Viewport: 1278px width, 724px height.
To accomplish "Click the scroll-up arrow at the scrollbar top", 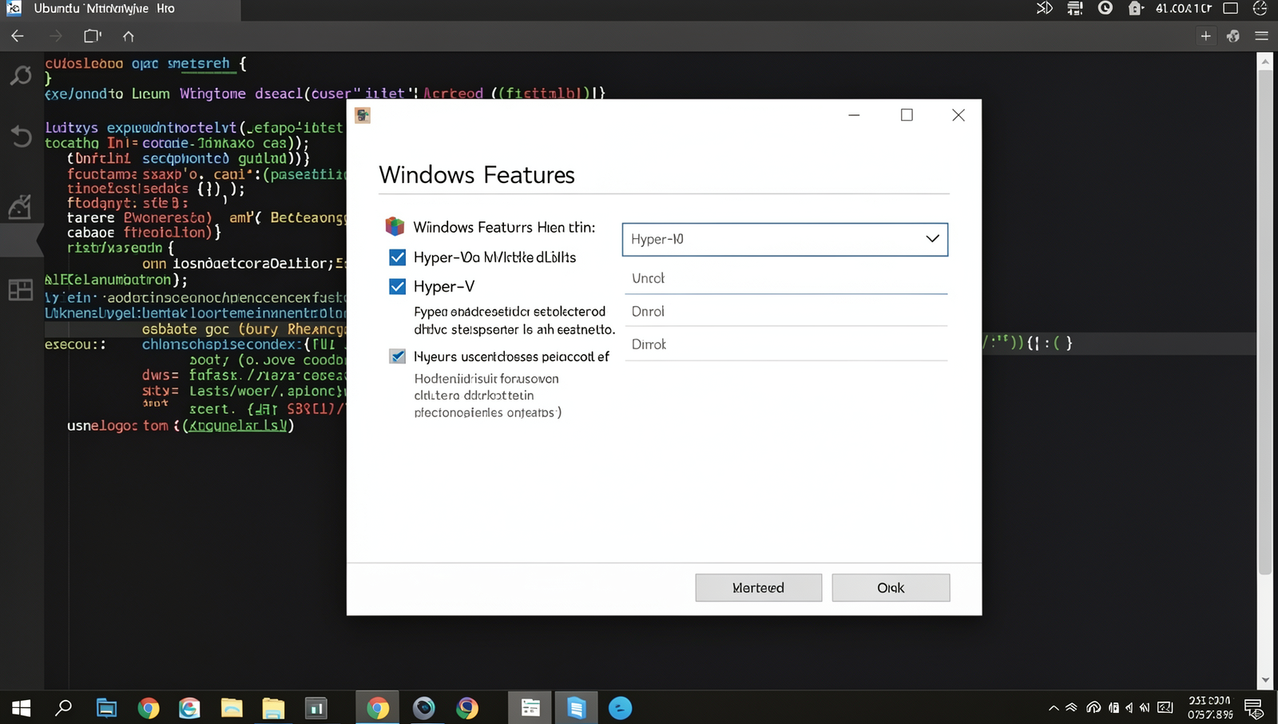I will click(1264, 61).
